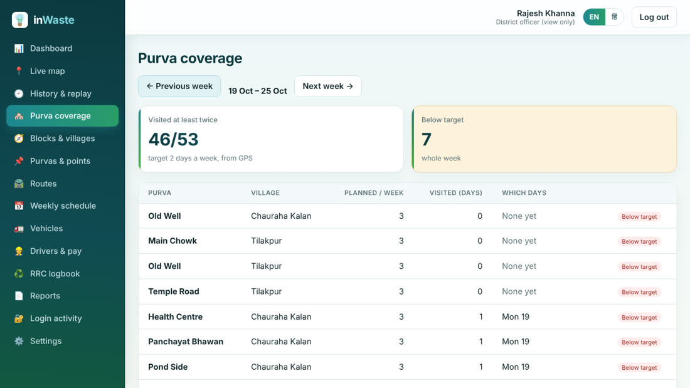Click the Drivers & pay worker icon
Viewport: 690px width, 388px height.
click(18, 251)
